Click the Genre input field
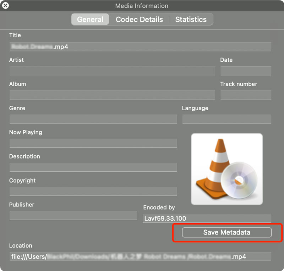 coord(93,119)
